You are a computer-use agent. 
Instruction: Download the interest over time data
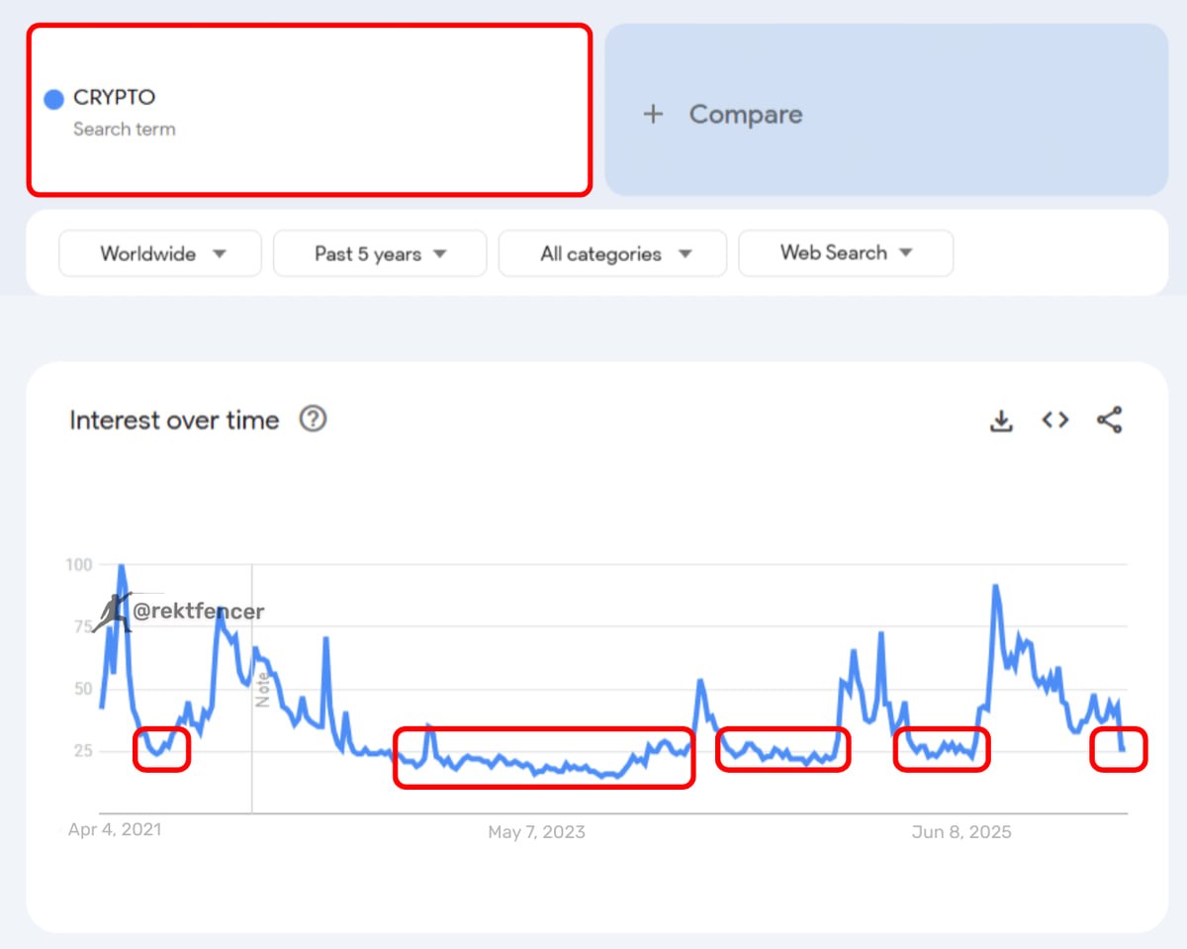click(1001, 421)
